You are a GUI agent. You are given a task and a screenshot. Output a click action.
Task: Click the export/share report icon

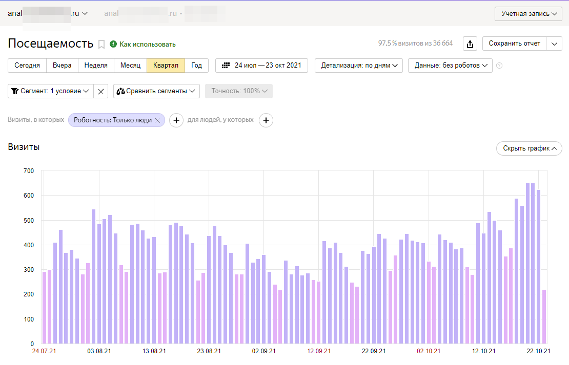click(470, 44)
